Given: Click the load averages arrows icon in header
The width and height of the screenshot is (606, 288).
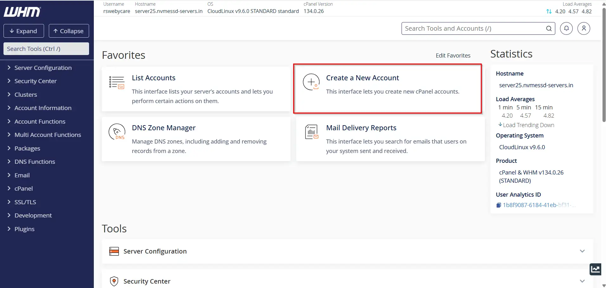Looking at the screenshot, I should coord(549,11).
